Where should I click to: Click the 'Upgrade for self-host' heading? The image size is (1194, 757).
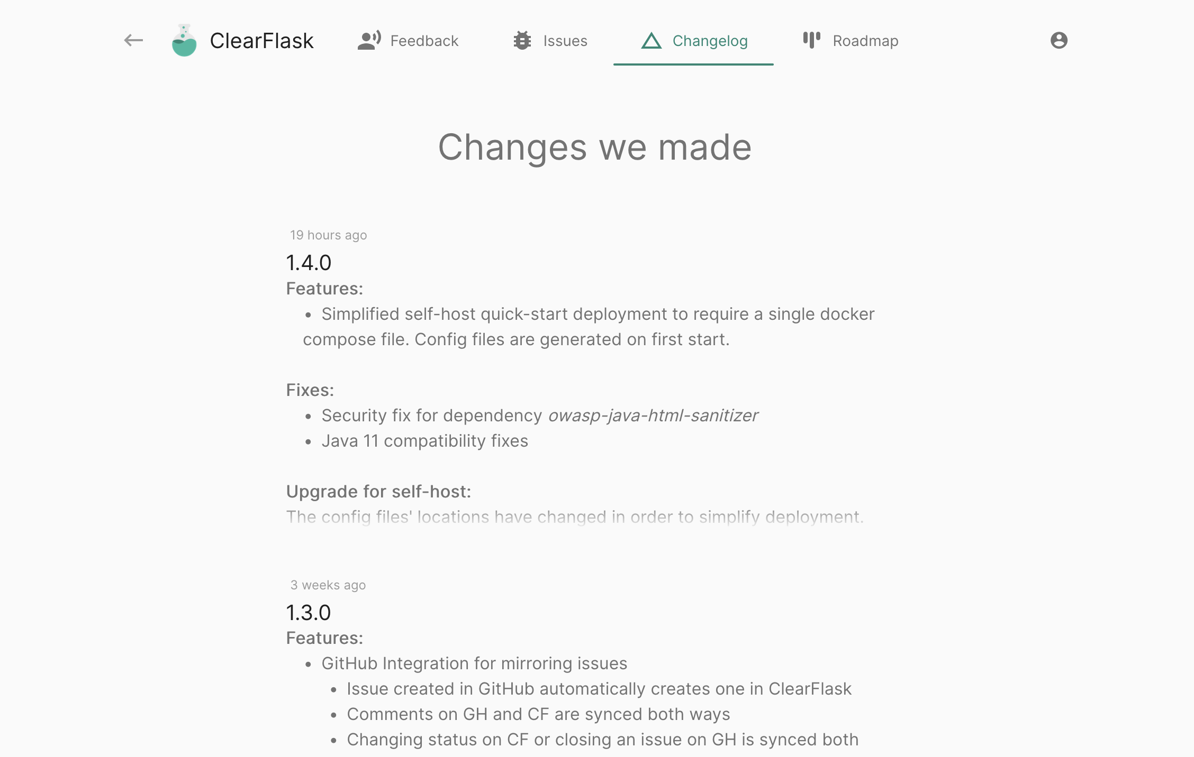point(378,491)
